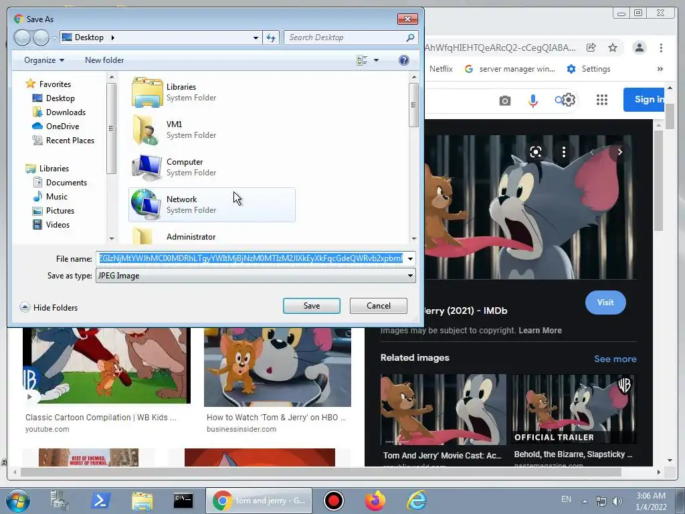Open the OFFICIAL TRAILER related thumbnail
The image size is (685, 514).
[574, 409]
